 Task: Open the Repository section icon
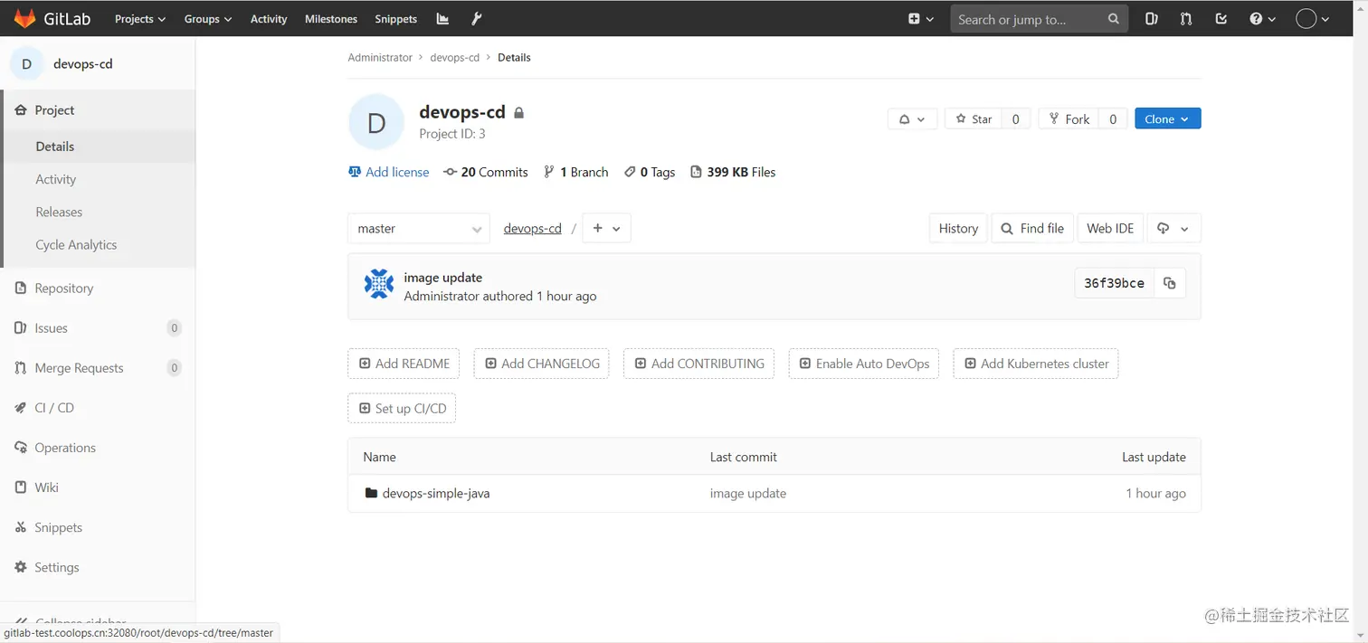(21, 288)
